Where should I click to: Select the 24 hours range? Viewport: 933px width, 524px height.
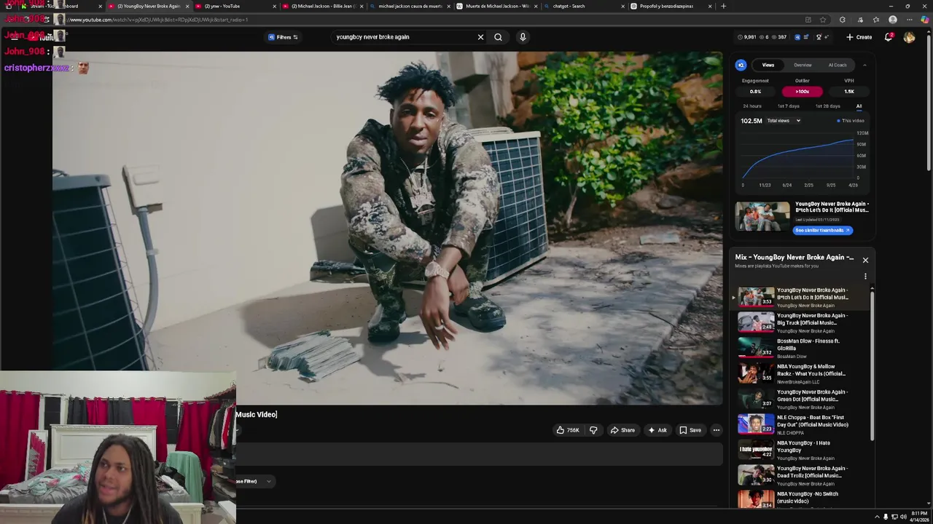(x=752, y=106)
